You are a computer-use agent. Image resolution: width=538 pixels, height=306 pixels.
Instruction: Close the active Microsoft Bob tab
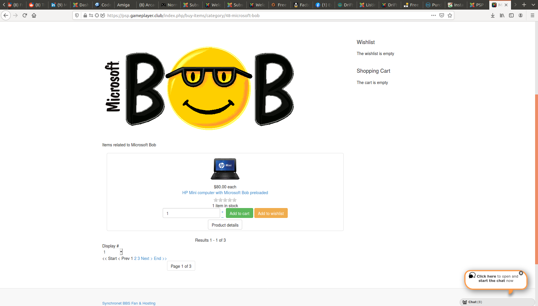click(506, 5)
